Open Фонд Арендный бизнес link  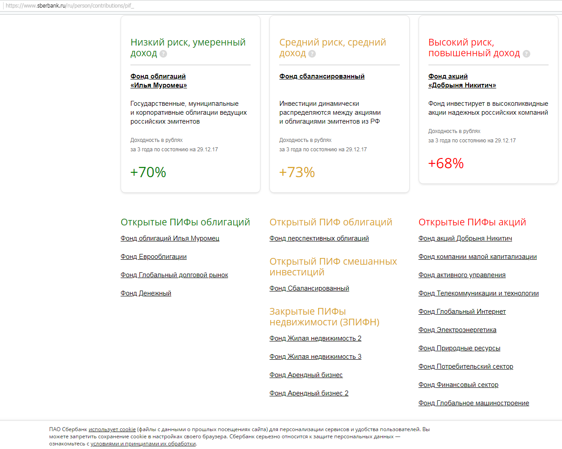[306, 375]
